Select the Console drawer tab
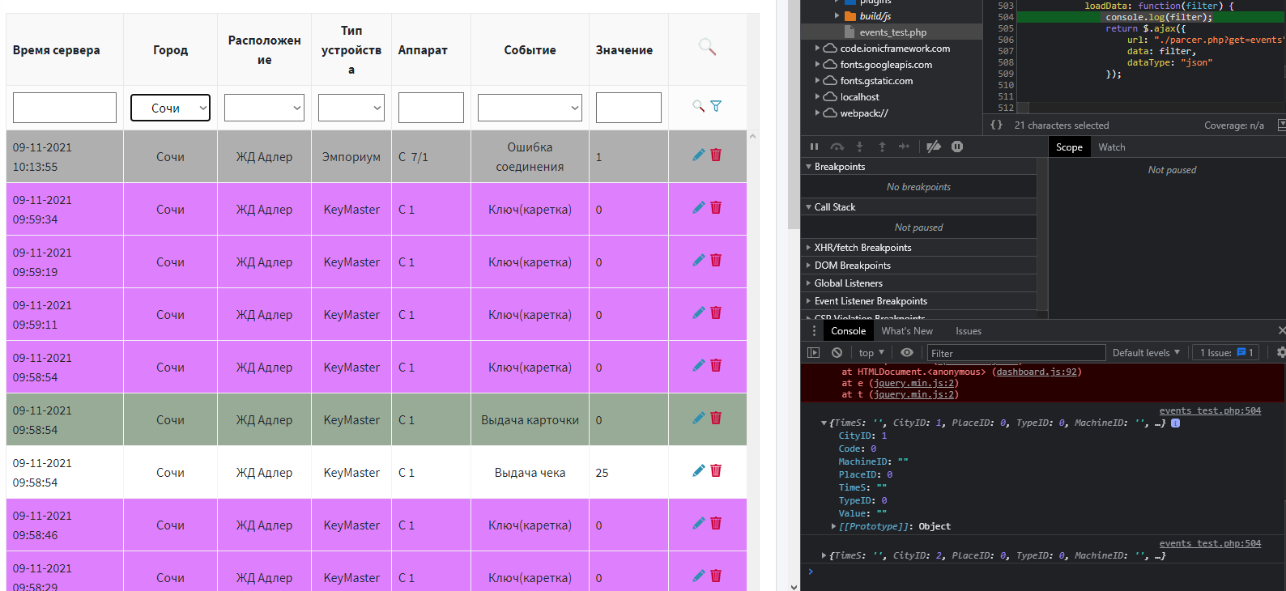Screen dimensions: 1286x591 848,330
